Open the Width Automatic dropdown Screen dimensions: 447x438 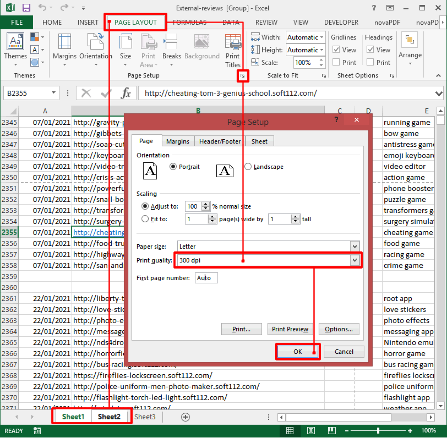[322, 37]
